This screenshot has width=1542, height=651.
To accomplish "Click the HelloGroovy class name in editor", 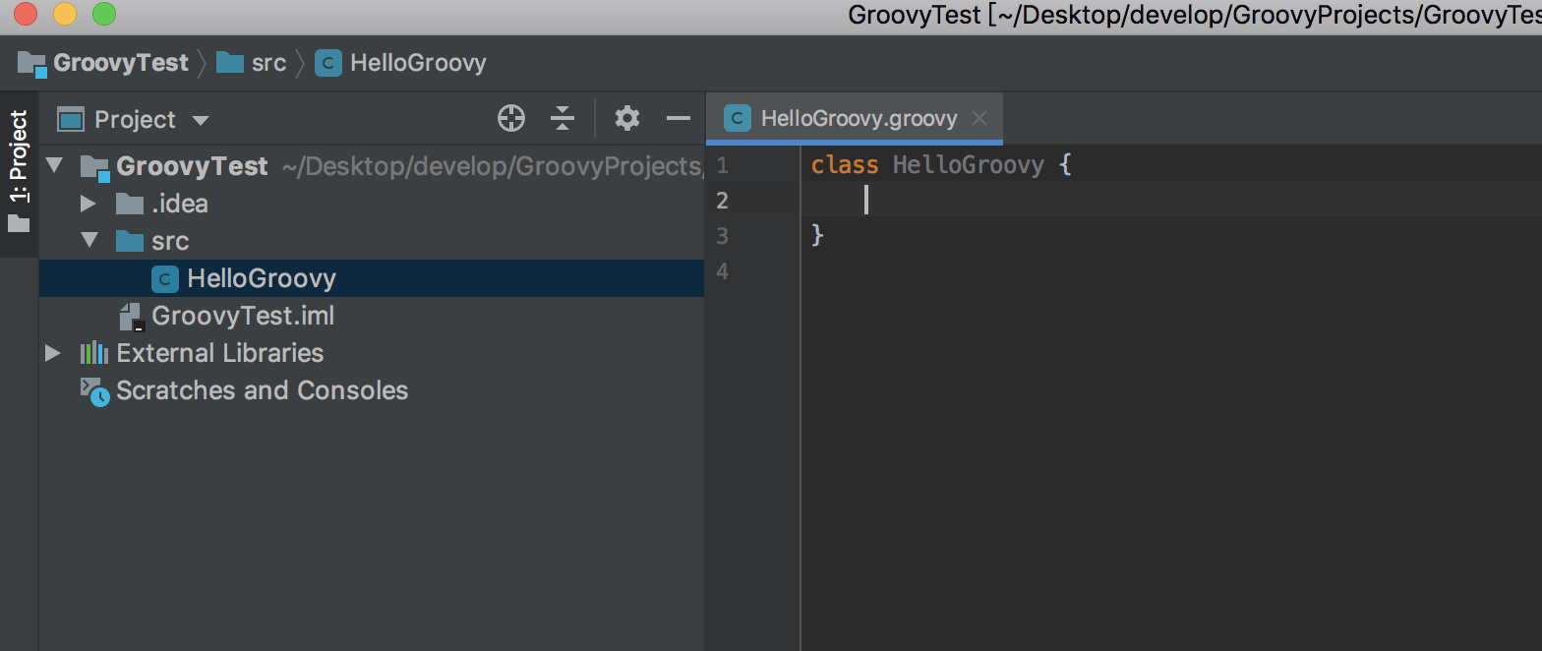I will [x=968, y=165].
